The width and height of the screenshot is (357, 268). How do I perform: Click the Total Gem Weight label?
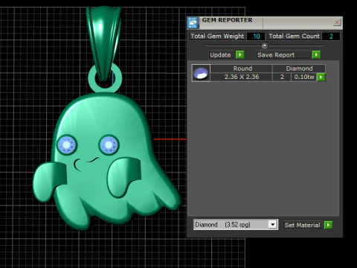[217, 36]
